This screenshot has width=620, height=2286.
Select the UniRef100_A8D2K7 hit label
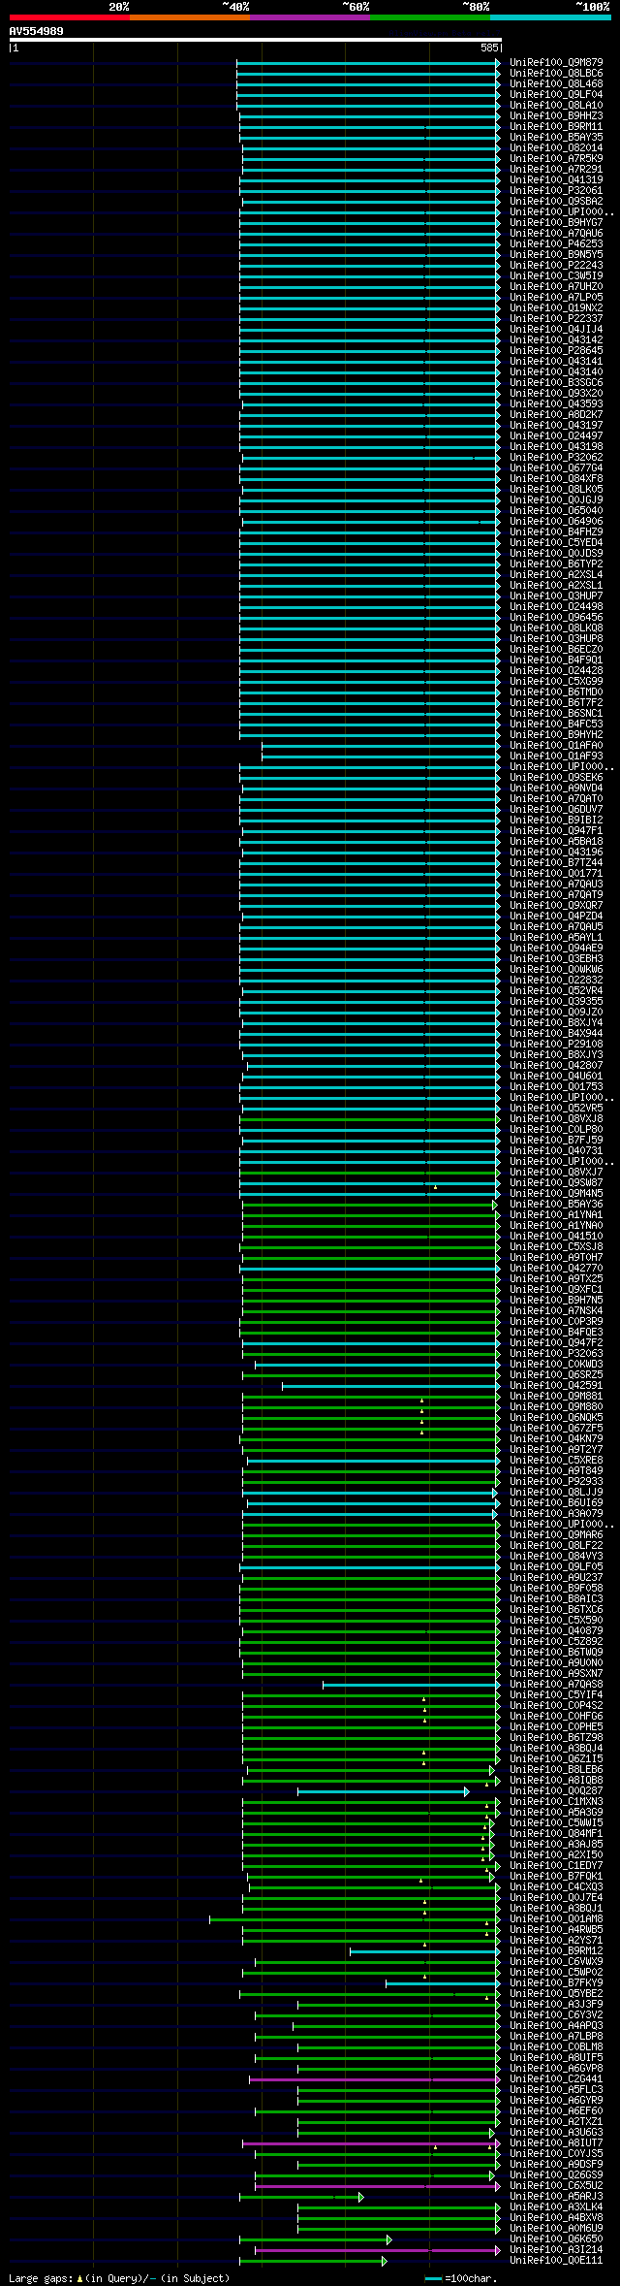[556, 415]
